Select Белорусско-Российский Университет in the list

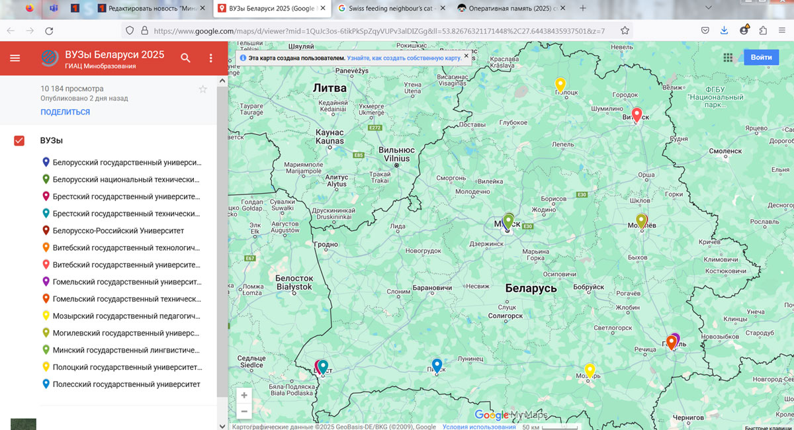point(118,231)
